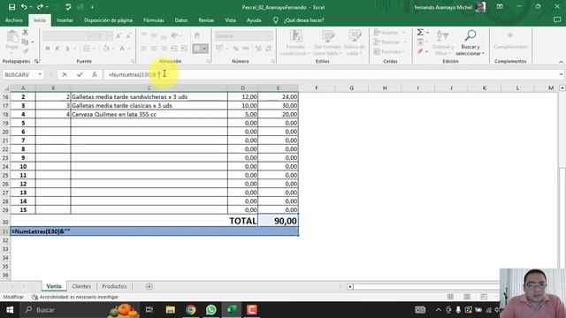Increase font size with larger A
The image size is (566, 318).
(119, 35)
